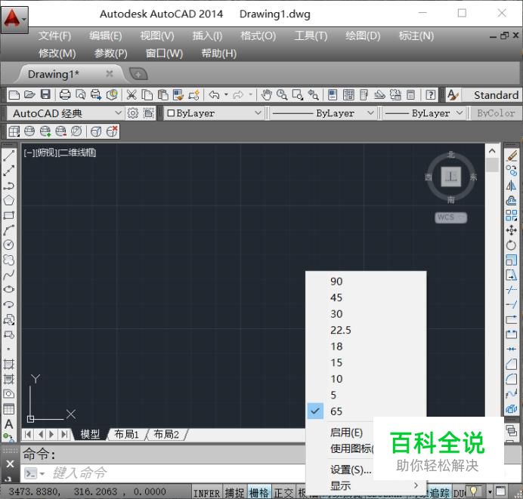Click the workspace settings gear icon

coord(133,113)
